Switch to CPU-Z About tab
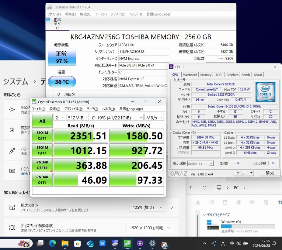282x250 pixels. point(258,75)
